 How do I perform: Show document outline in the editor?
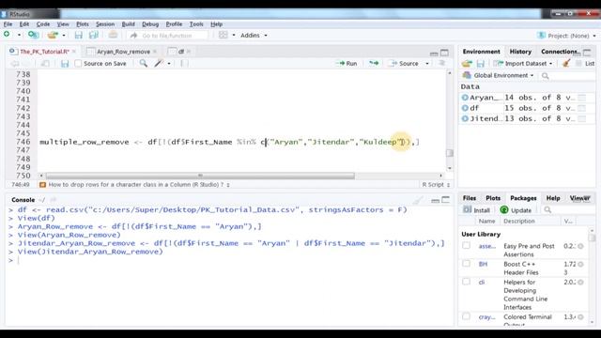[x=442, y=63]
